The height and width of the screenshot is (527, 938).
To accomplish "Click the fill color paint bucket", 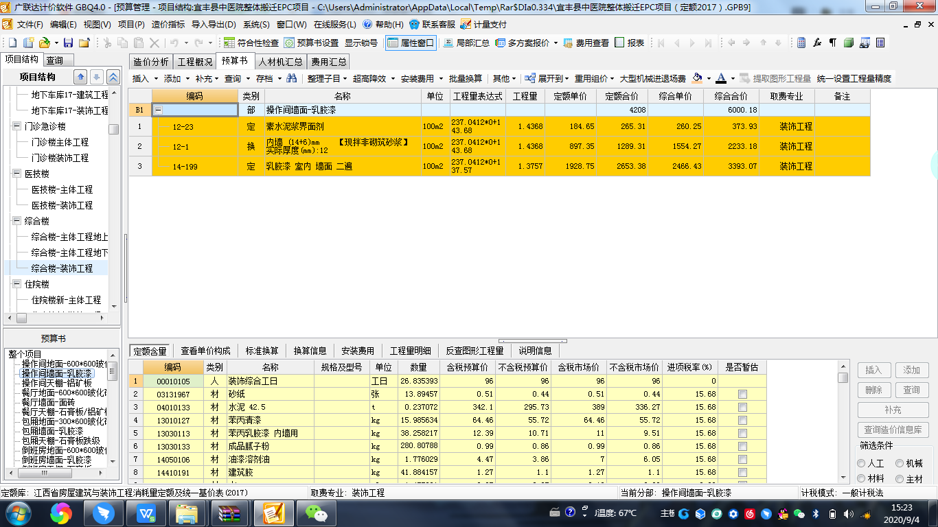I will (x=698, y=78).
